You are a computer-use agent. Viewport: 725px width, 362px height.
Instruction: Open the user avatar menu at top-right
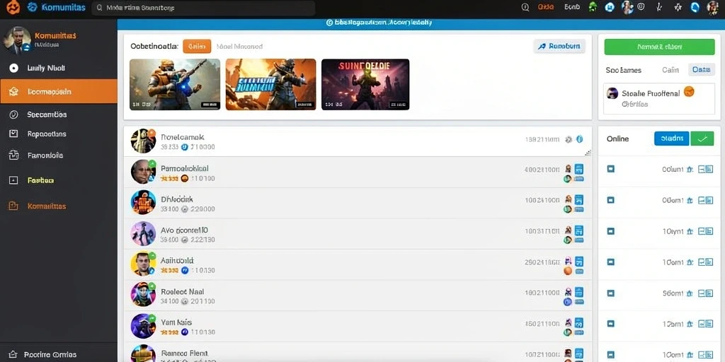[x=712, y=7]
